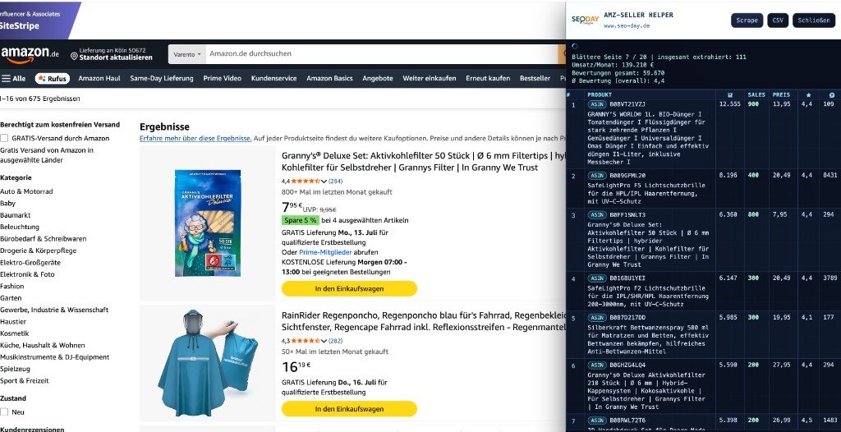Click the ASIN badge for B0B7D217DD

pyautogui.click(x=597, y=318)
